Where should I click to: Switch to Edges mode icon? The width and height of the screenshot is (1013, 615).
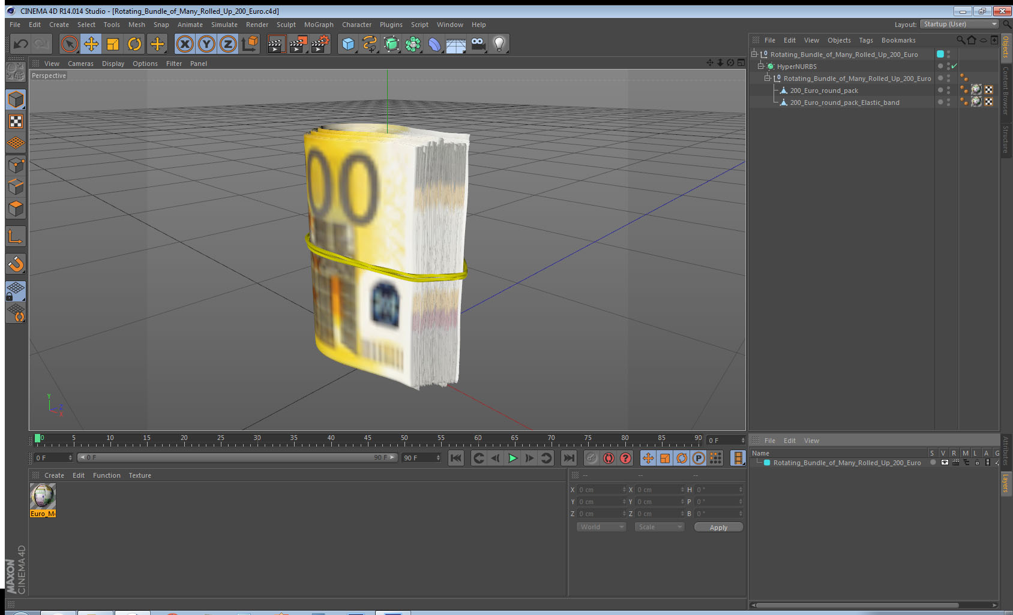[16, 186]
